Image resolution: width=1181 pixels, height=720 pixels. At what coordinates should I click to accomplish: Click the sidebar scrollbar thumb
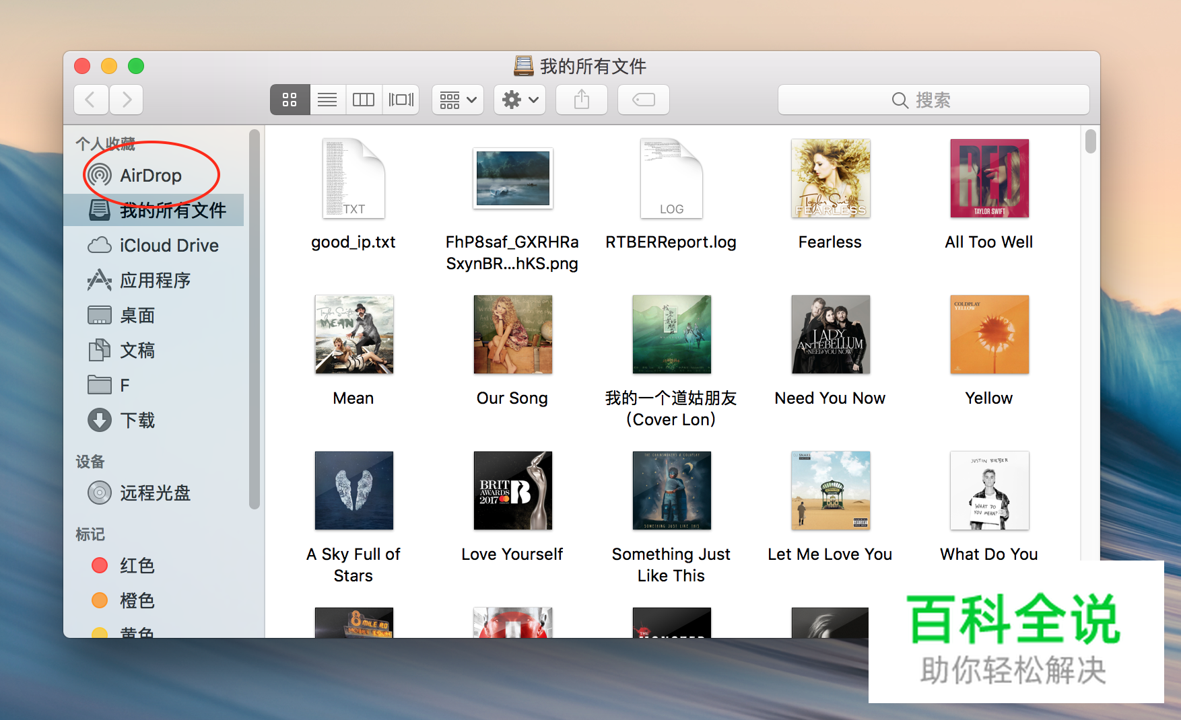(x=254, y=319)
